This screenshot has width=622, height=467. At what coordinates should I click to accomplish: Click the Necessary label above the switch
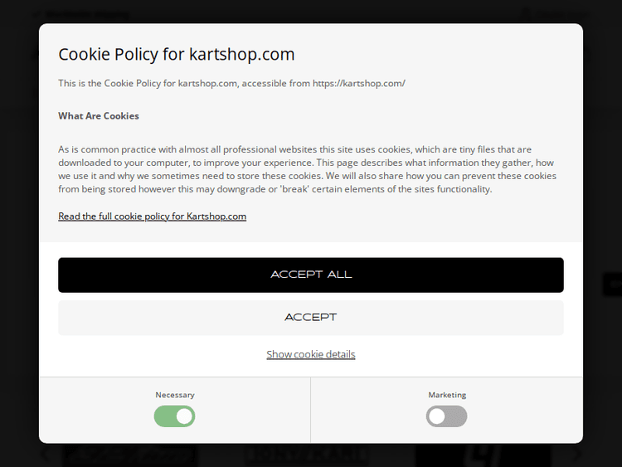coord(174,395)
